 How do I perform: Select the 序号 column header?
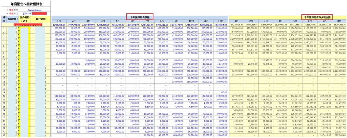click(4, 19)
